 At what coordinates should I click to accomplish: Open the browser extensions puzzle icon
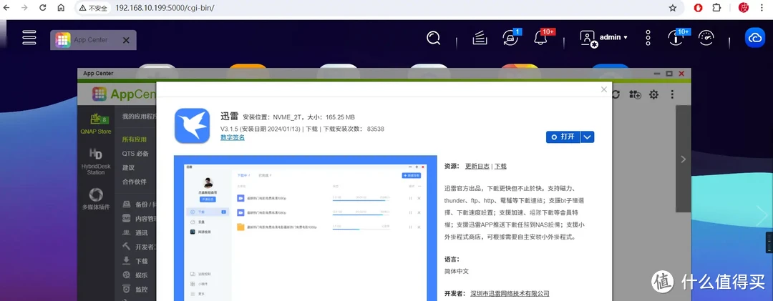point(716,8)
